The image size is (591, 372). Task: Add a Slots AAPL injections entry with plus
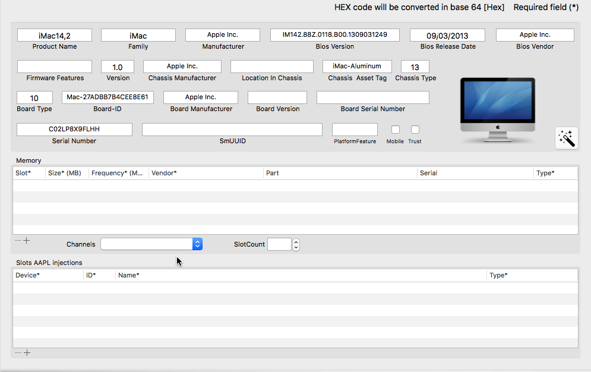[x=27, y=353]
